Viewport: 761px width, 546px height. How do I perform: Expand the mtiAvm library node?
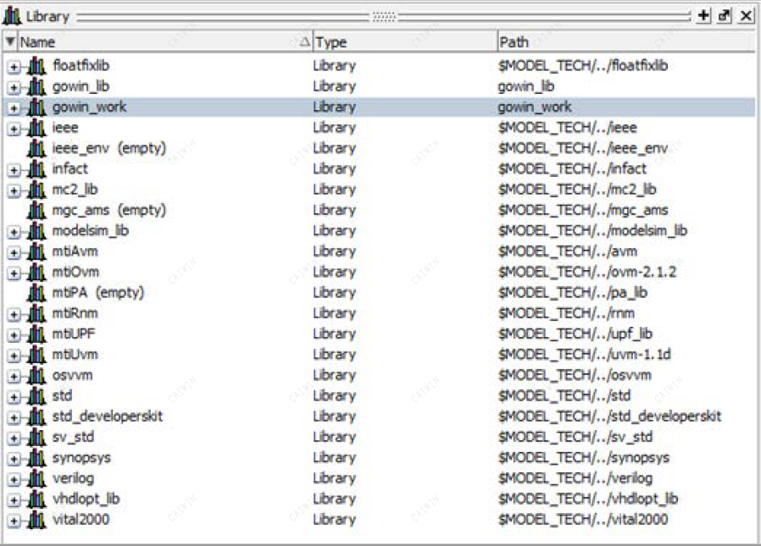pyautogui.click(x=14, y=253)
